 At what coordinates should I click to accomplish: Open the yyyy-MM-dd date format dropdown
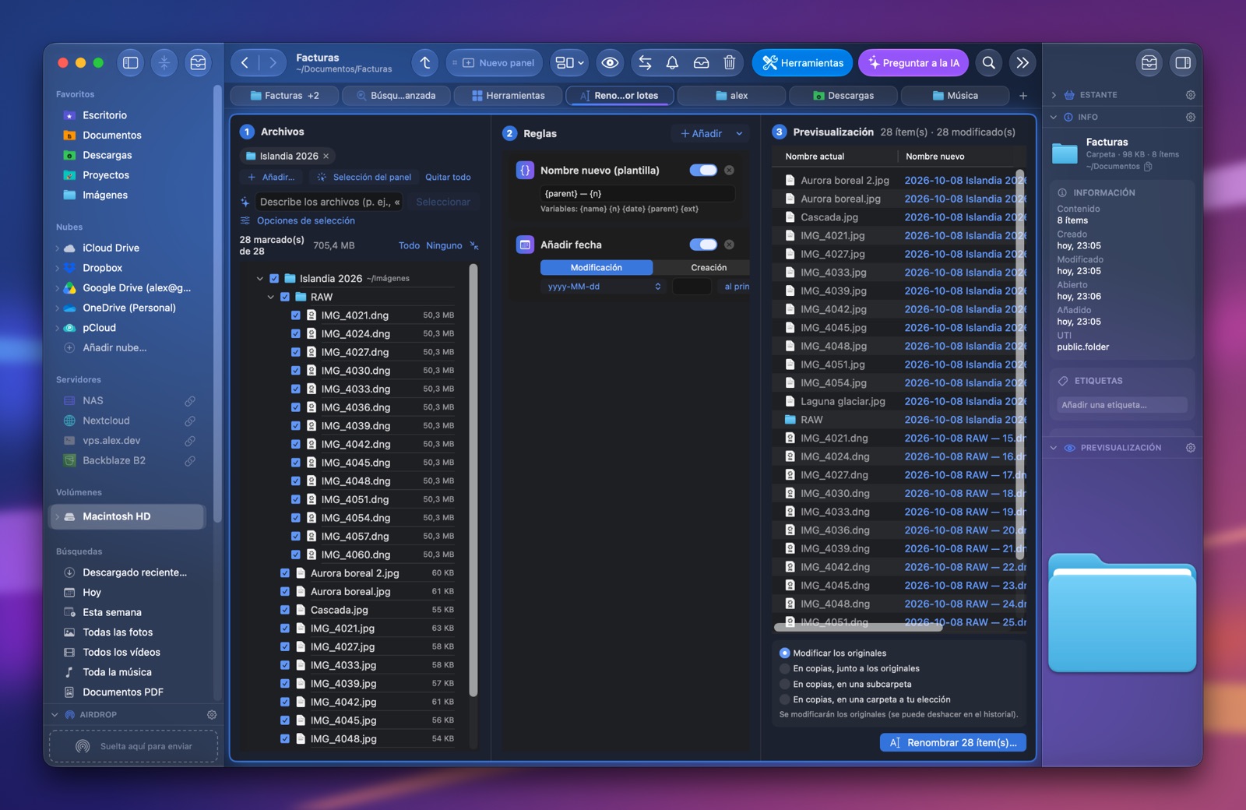604,287
